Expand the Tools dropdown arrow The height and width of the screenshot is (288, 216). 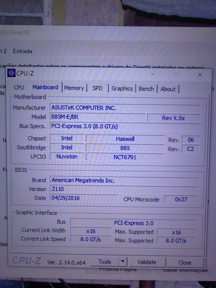tap(123, 262)
